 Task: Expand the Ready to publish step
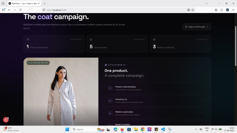(154, 123)
